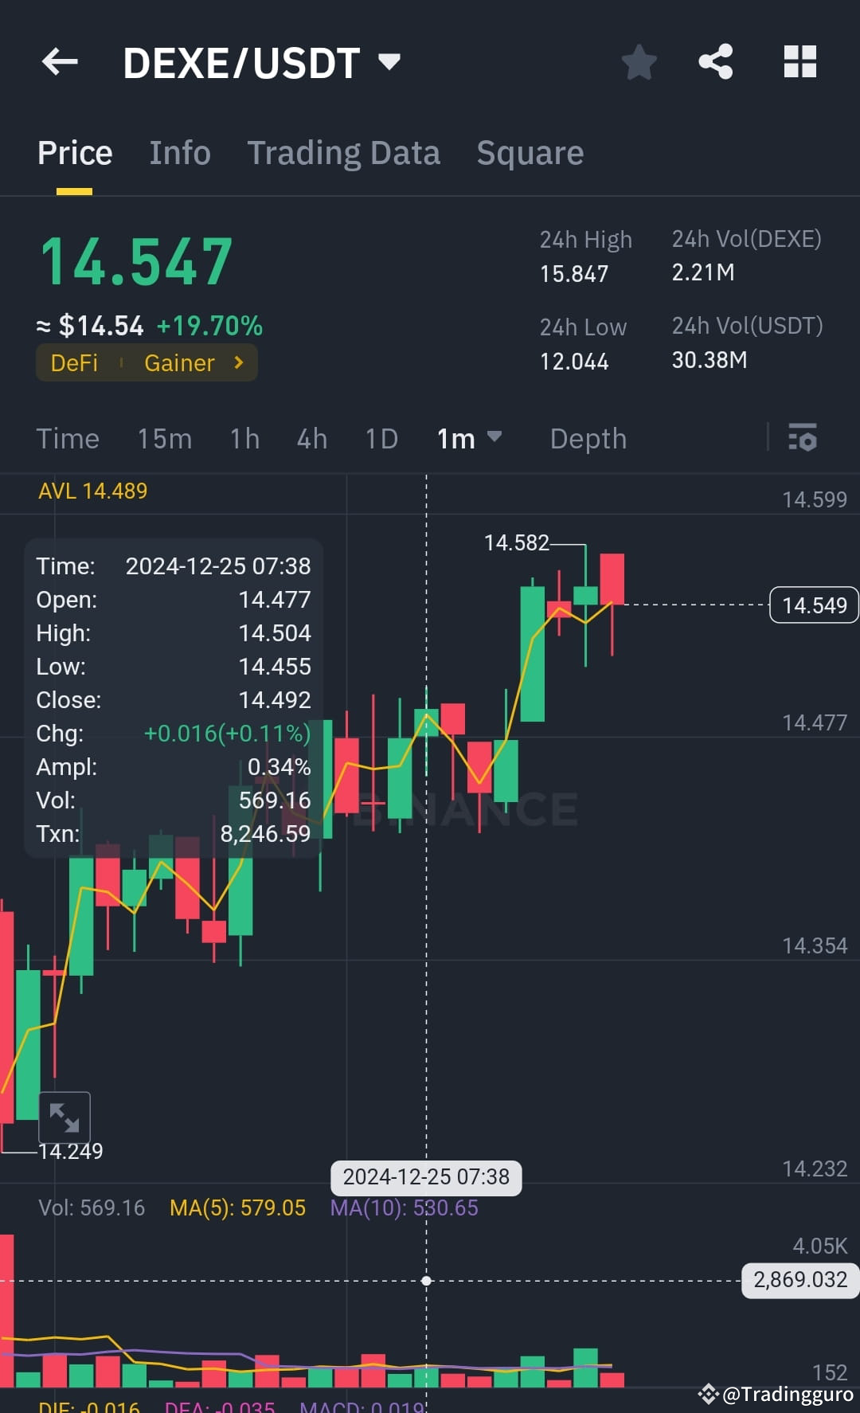Add DEXE/USDT to favorites with star icon
The height and width of the screenshot is (1413, 860).
coord(639,62)
